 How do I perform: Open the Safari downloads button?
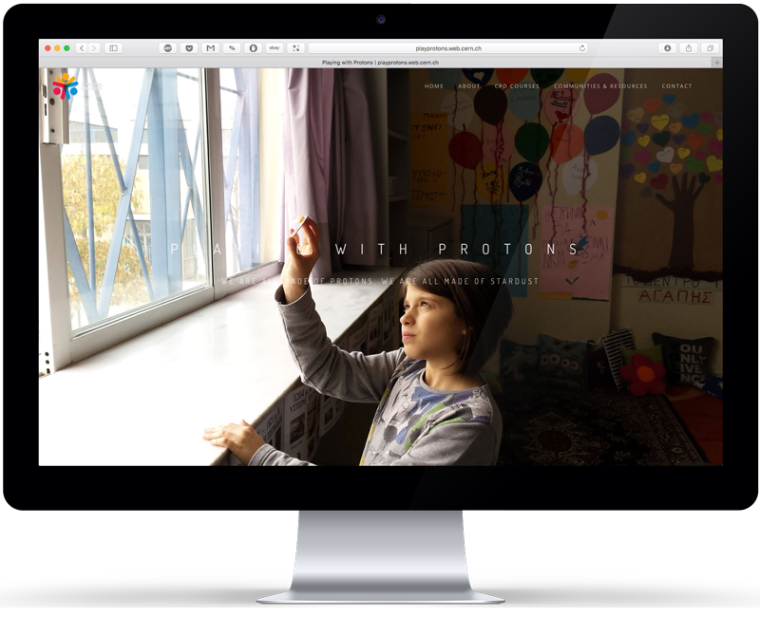pyautogui.click(x=667, y=47)
